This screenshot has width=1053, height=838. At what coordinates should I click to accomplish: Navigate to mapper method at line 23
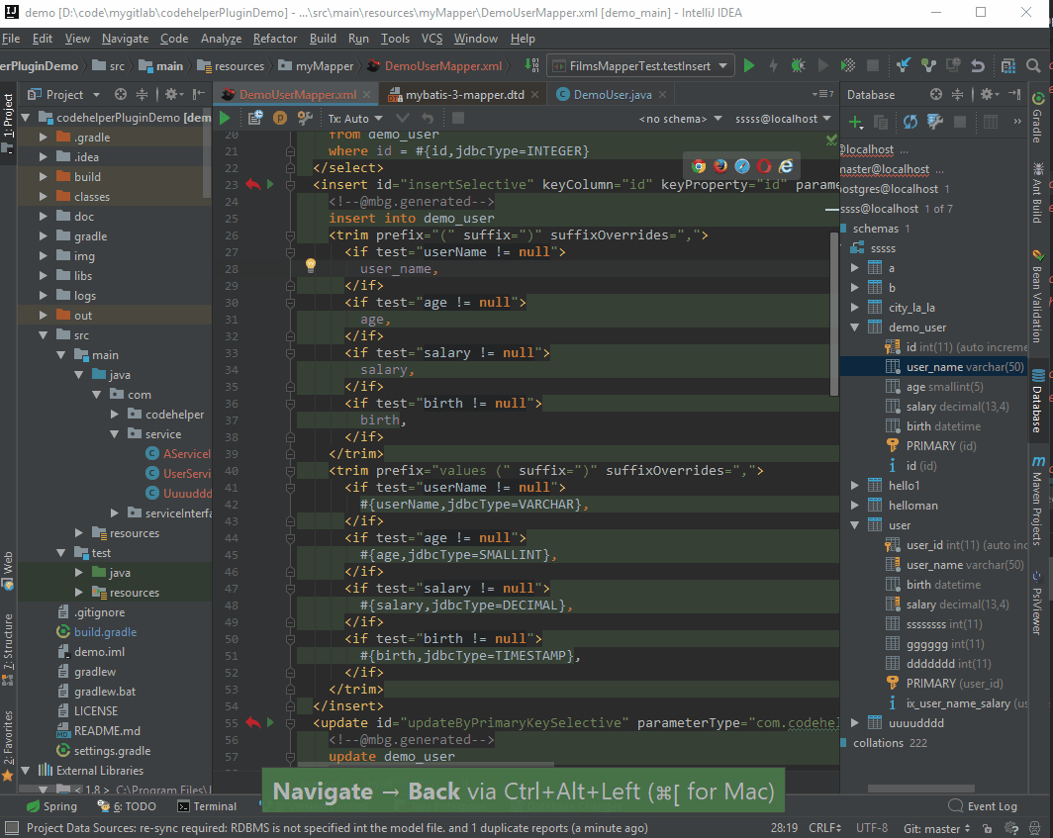pos(252,184)
